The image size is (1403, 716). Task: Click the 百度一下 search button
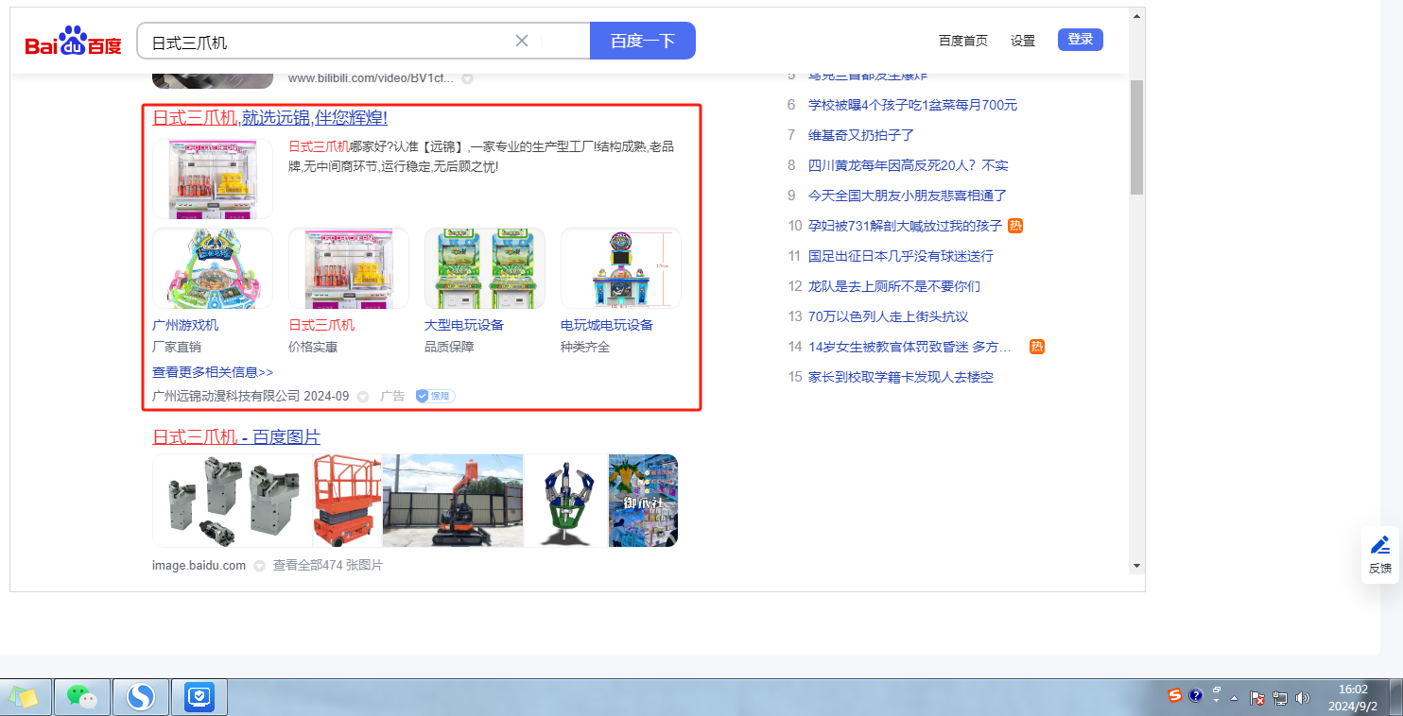643,41
